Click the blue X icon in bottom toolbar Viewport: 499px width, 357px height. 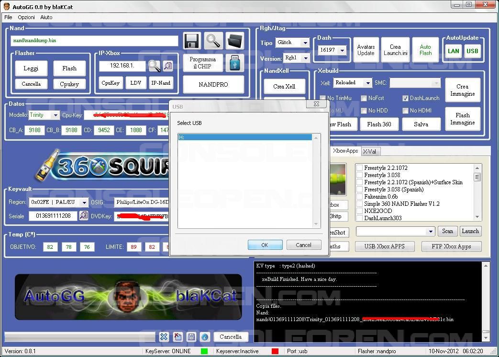pyautogui.click(x=164, y=337)
